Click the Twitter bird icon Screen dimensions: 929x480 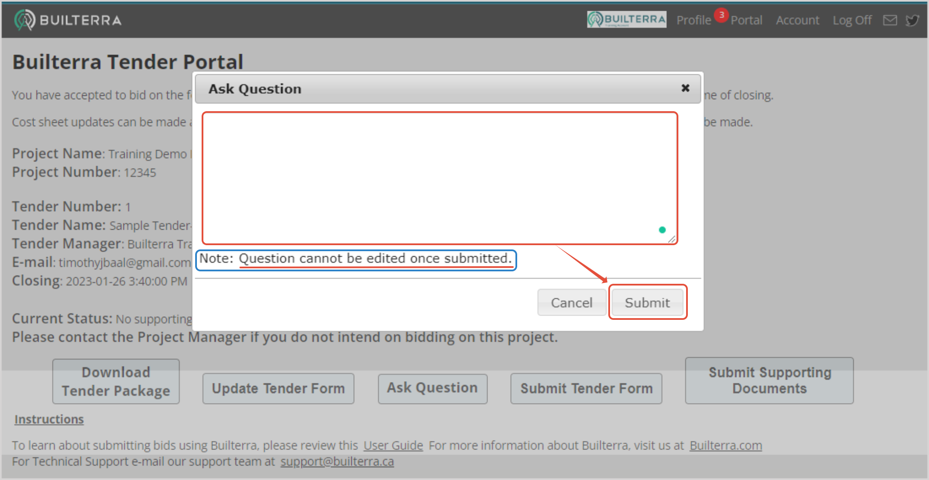(912, 20)
